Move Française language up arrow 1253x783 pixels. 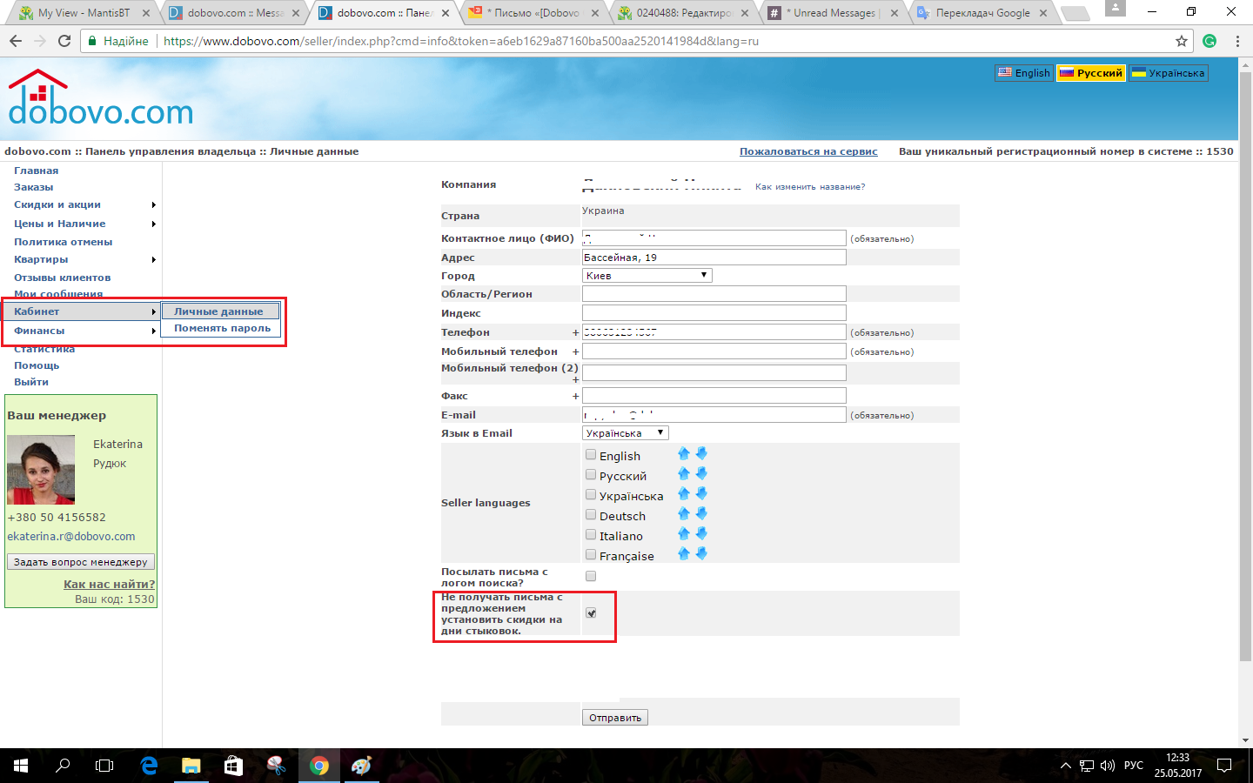(684, 553)
